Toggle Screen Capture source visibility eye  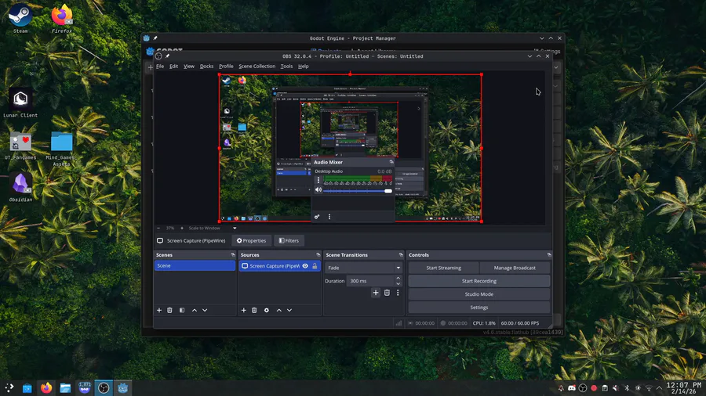click(x=305, y=266)
